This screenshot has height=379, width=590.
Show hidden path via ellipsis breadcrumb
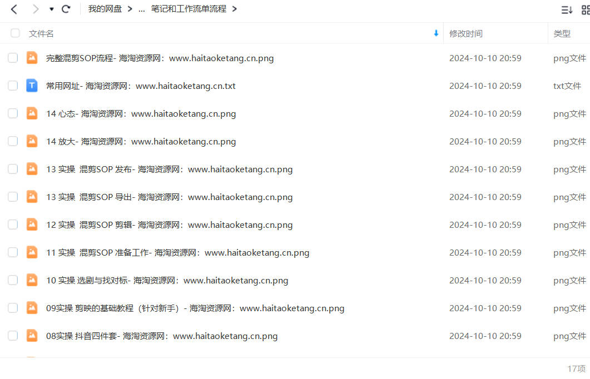coord(141,10)
